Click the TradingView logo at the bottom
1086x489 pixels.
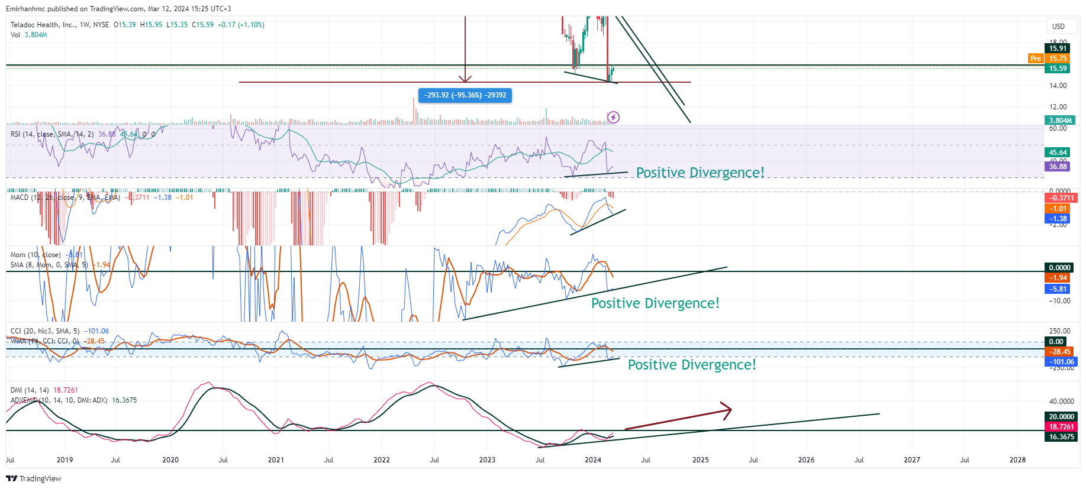click(34, 478)
